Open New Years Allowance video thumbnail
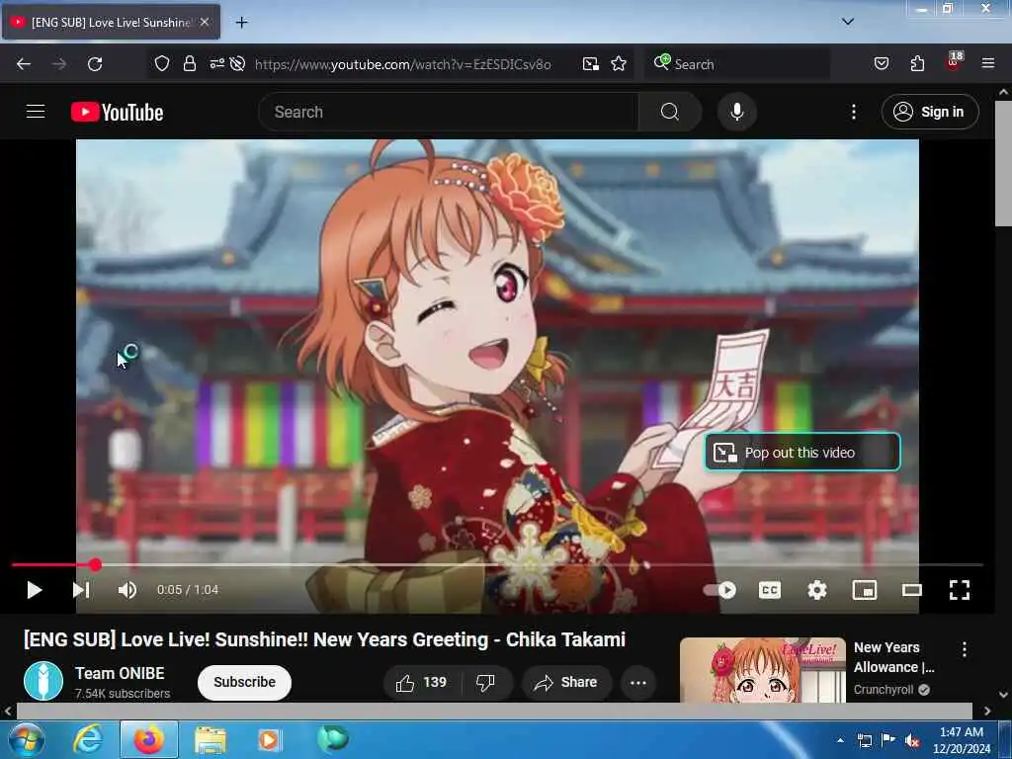Viewport: 1012px width, 759px height. click(763, 670)
